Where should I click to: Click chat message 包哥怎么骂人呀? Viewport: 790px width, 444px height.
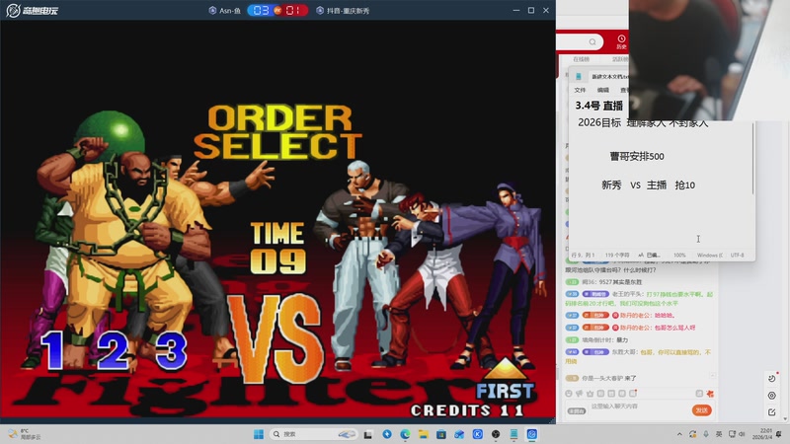675,328
